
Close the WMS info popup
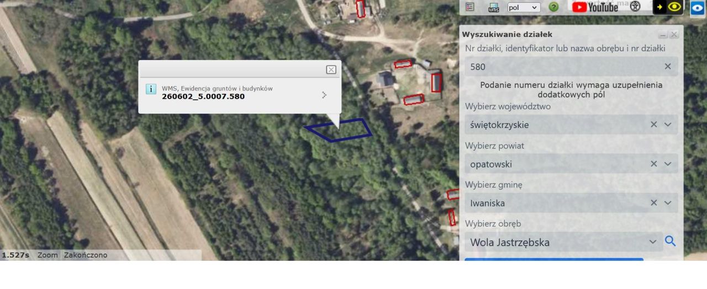click(x=331, y=69)
